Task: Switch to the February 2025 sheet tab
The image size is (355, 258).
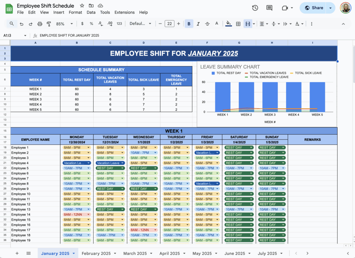Action: pos(97,253)
